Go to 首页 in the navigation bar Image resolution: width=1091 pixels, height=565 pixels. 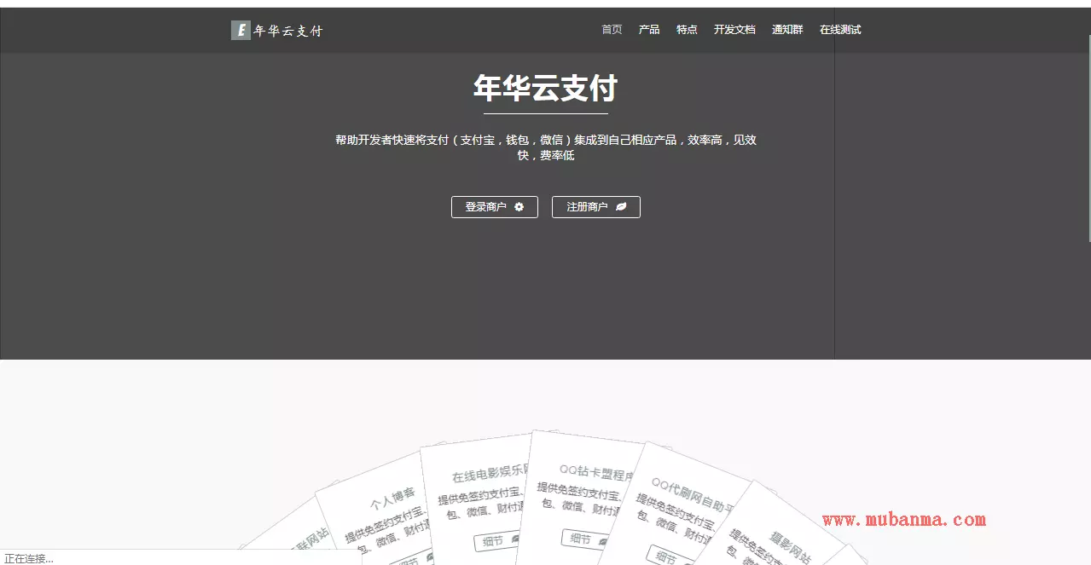pos(612,30)
